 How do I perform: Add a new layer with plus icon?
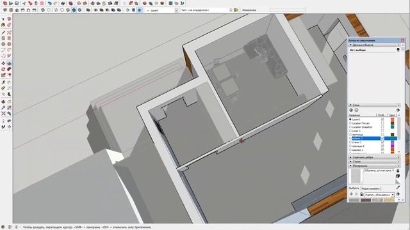click(x=351, y=110)
